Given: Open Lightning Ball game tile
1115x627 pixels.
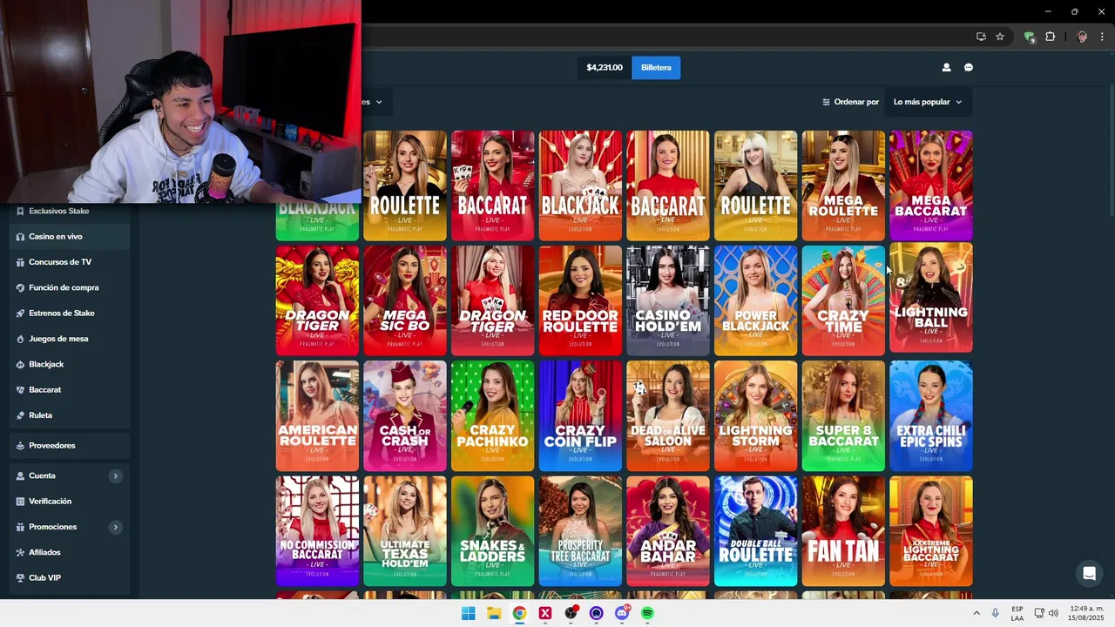Looking at the screenshot, I should click(931, 299).
